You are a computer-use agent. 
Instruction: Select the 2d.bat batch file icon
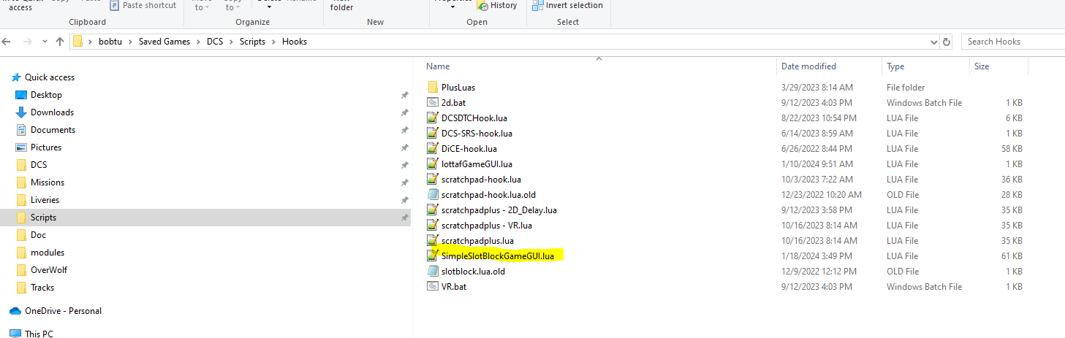(x=433, y=103)
